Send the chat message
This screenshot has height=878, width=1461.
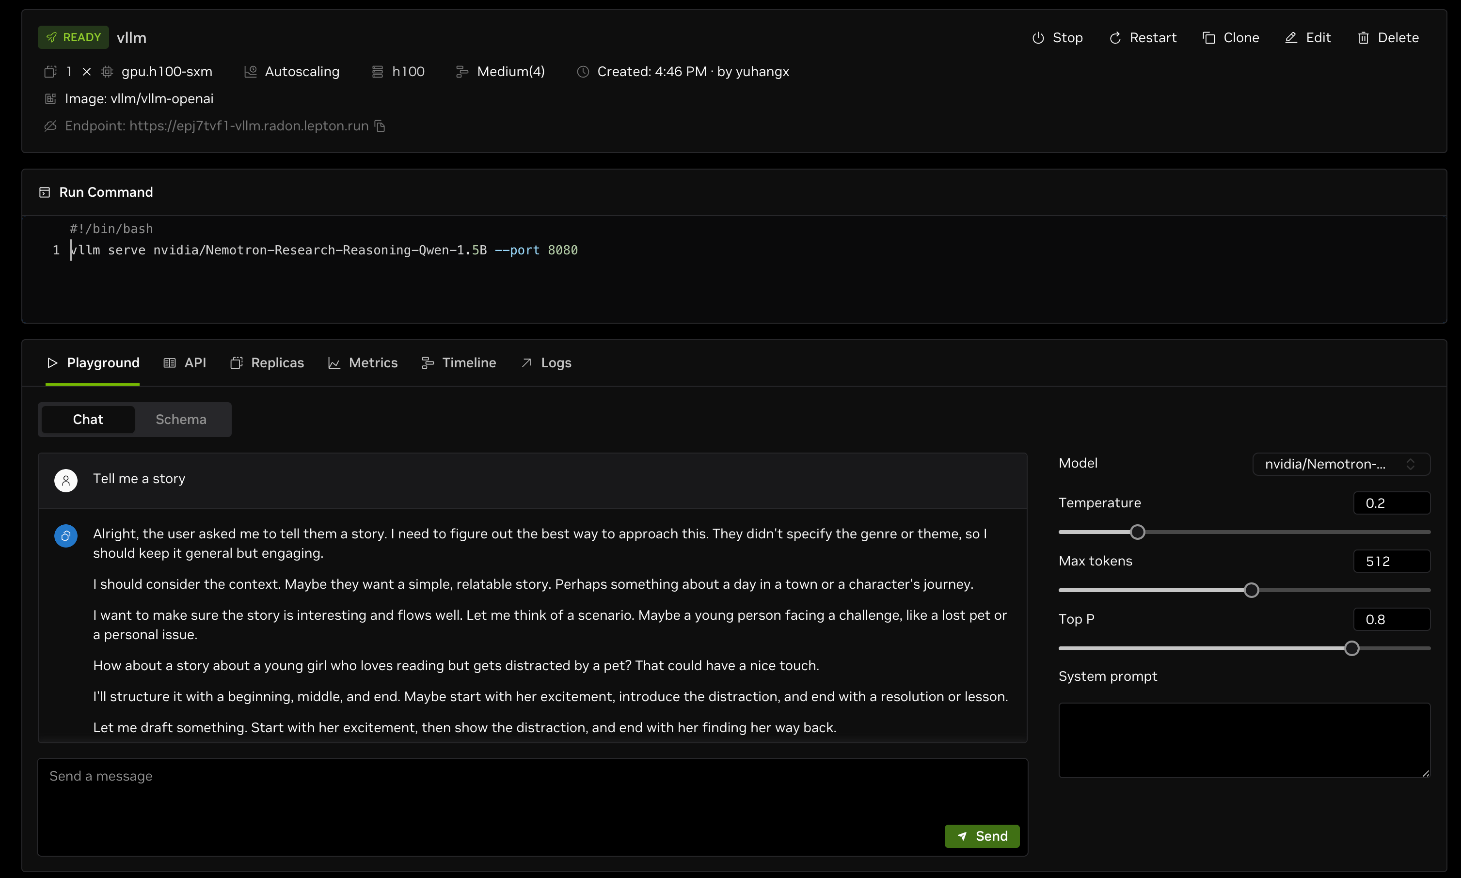tap(982, 836)
